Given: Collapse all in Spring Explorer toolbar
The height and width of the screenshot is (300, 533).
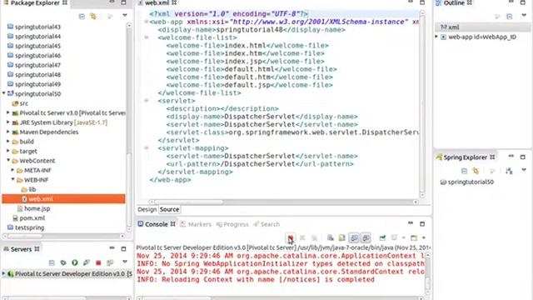Looking at the screenshot, I should (465, 171).
